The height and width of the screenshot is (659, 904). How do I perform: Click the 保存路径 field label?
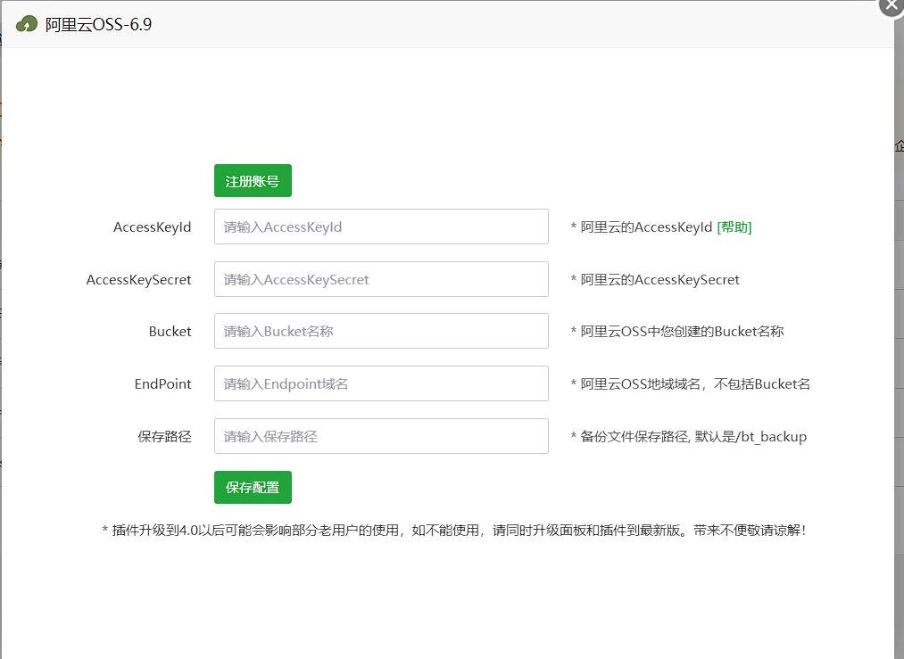coord(164,436)
